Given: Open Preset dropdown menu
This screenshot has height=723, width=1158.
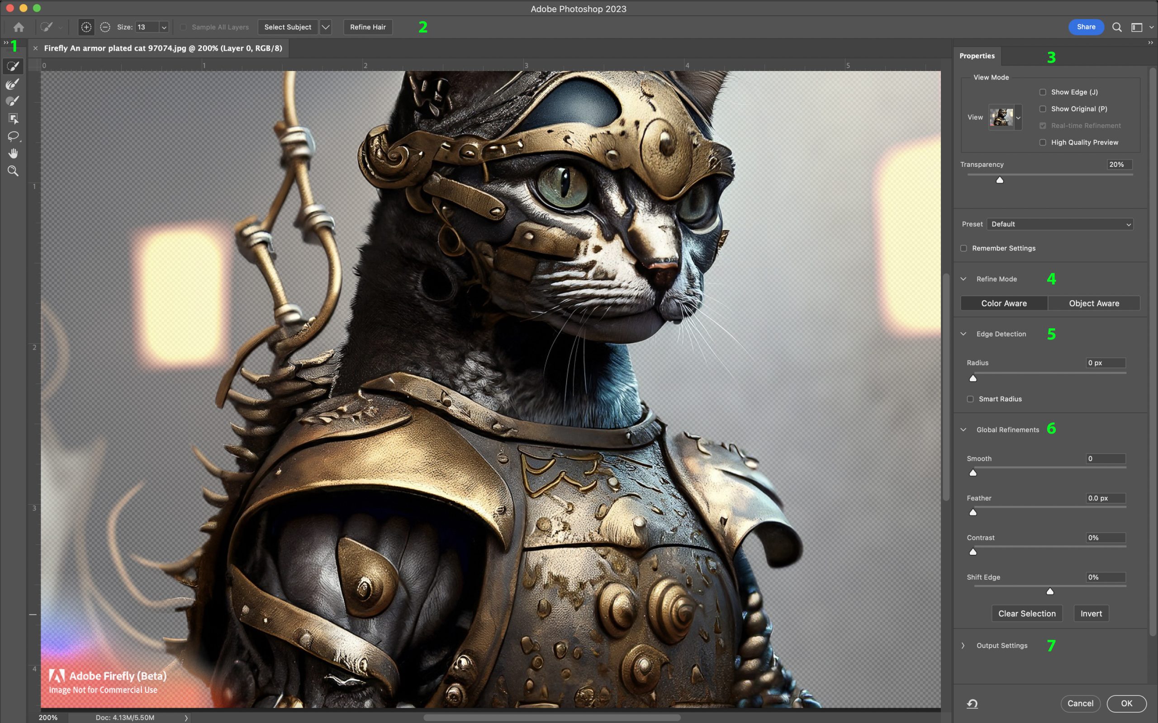Looking at the screenshot, I should tap(1059, 223).
